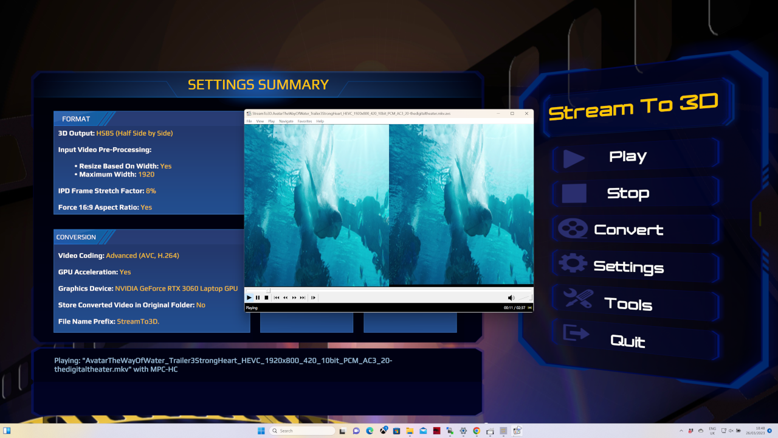Click the Settings Summary heading
Viewport: 778px width, 438px height.
point(258,85)
